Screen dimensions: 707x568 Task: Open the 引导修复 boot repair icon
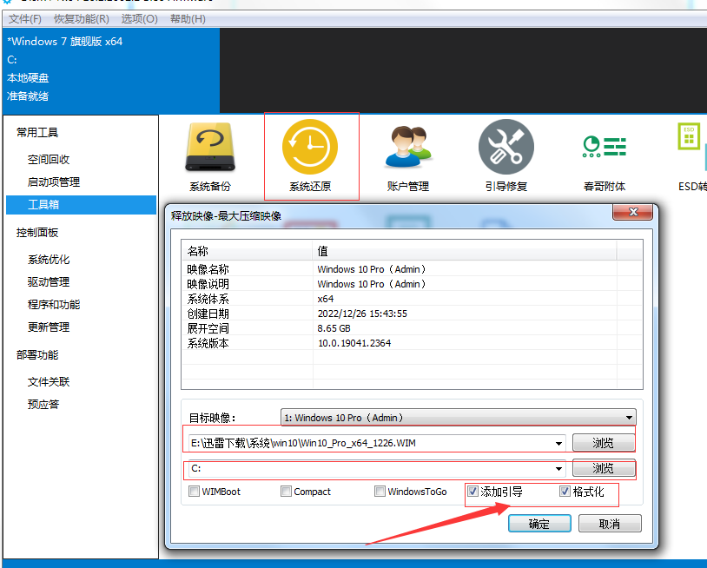(x=505, y=147)
